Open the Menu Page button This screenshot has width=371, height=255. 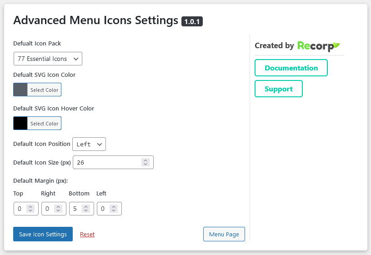click(224, 234)
